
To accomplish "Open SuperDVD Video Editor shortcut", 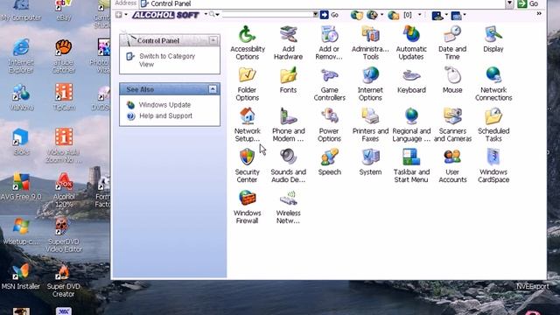I will (64, 235).
